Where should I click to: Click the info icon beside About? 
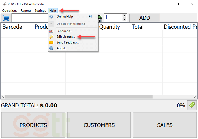51,48
